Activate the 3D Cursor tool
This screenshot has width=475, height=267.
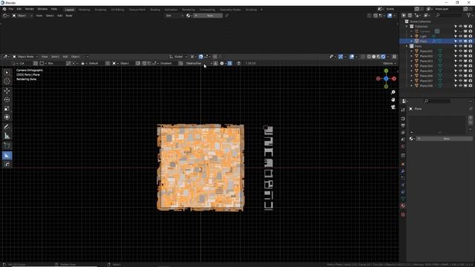pos(7,81)
